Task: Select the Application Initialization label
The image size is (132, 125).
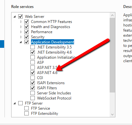Action: click(x=57, y=57)
